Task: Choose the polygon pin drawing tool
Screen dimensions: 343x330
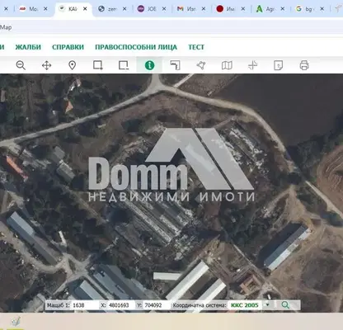Action: tap(201, 65)
